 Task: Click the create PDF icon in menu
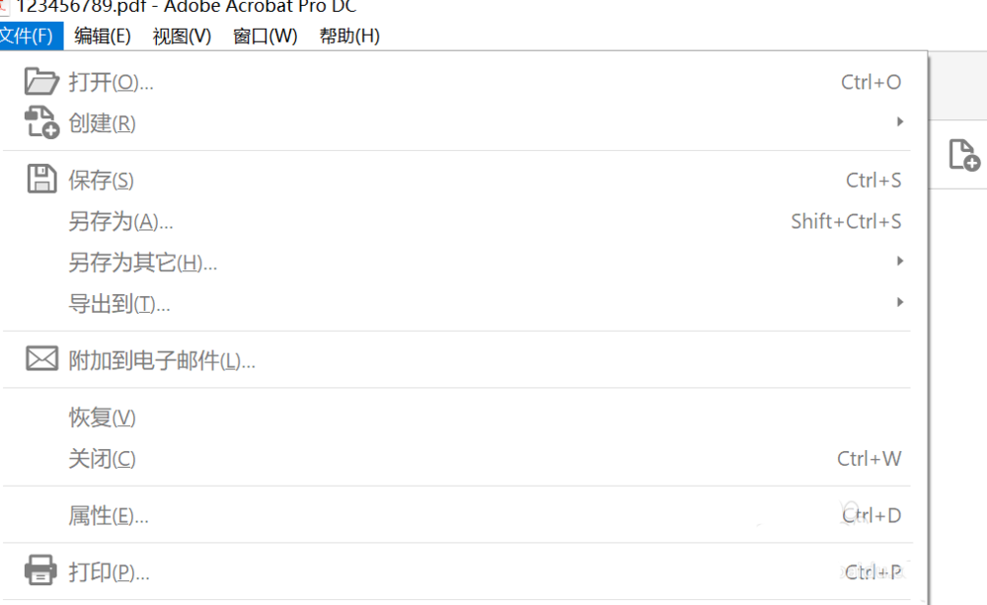[x=41, y=122]
